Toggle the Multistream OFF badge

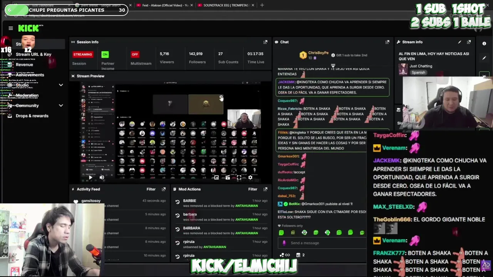[x=135, y=55]
